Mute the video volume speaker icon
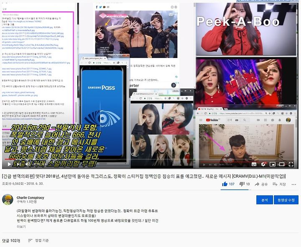The width and height of the screenshot is (301, 247). tap(28, 164)
